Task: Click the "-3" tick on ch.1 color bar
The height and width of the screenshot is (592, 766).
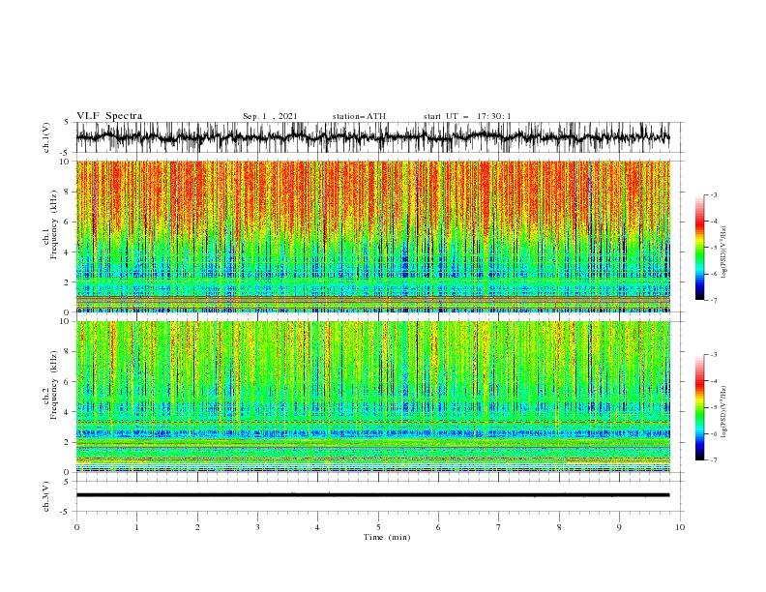Action: coord(713,194)
